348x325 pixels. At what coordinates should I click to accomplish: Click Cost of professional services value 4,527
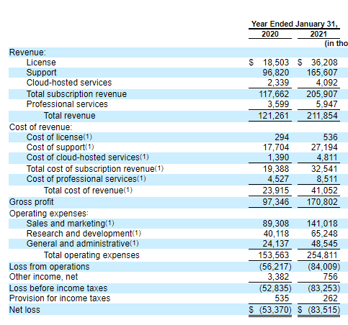pyautogui.click(x=278, y=179)
